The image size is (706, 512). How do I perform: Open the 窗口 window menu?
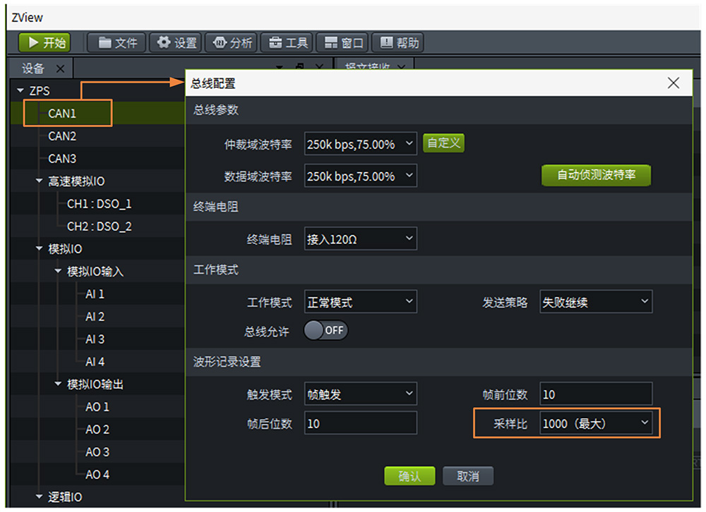[x=342, y=42]
